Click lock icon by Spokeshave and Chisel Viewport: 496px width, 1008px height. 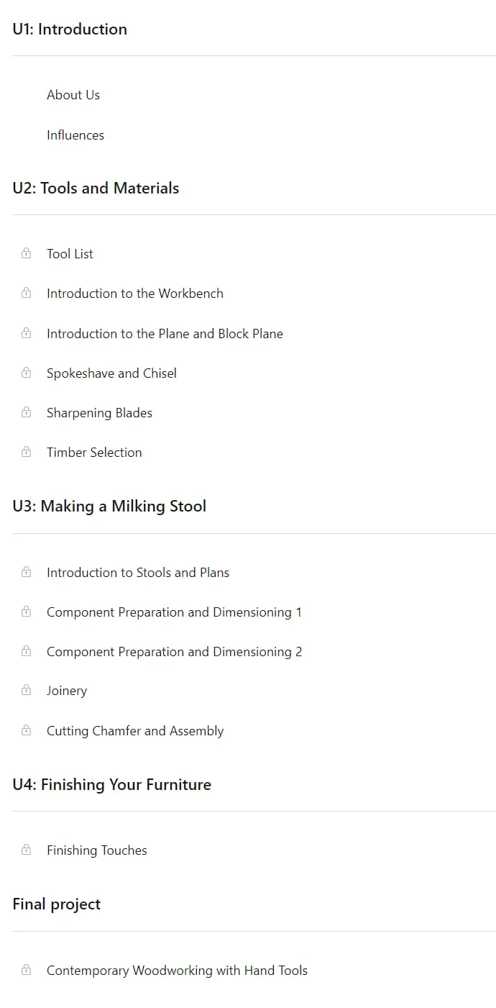[27, 373]
